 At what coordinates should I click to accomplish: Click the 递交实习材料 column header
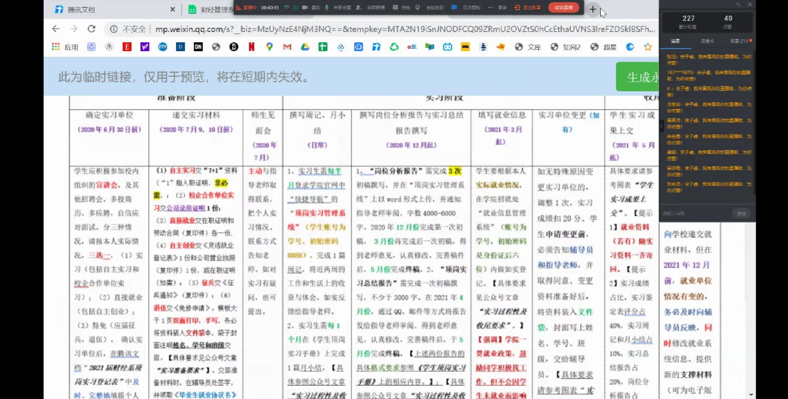pyautogui.click(x=196, y=115)
